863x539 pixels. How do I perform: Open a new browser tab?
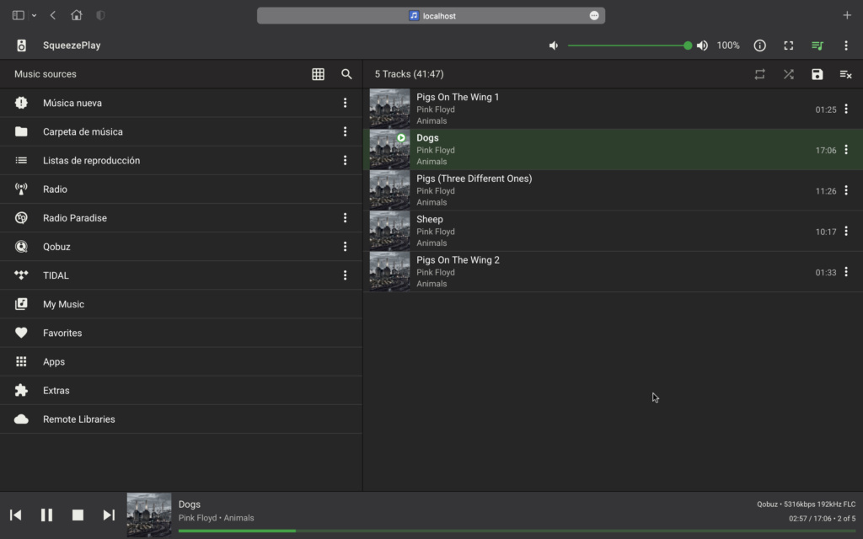coord(847,15)
